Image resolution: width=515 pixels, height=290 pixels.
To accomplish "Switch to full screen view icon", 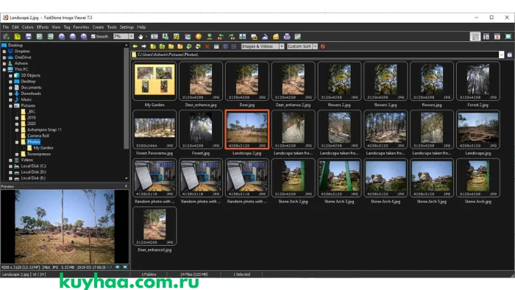I will (508, 37).
